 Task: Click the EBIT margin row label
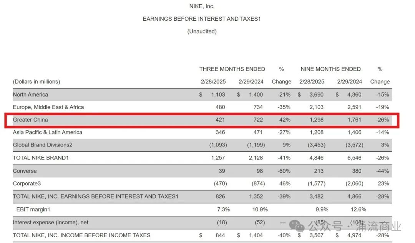click(33, 210)
